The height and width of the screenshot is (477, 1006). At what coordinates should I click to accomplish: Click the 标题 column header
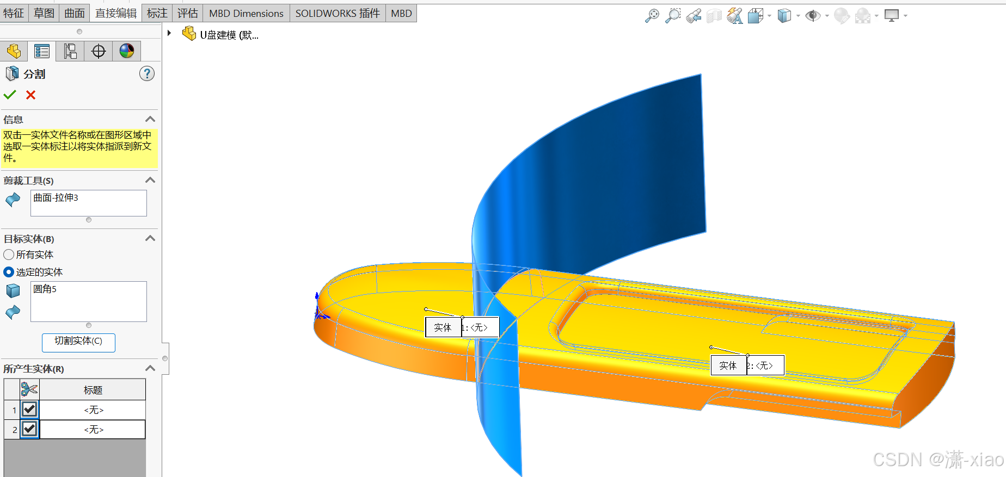pyautogui.click(x=93, y=389)
